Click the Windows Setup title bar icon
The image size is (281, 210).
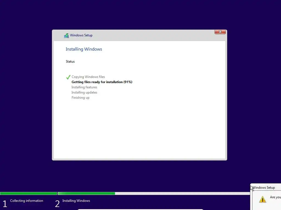(x=66, y=36)
